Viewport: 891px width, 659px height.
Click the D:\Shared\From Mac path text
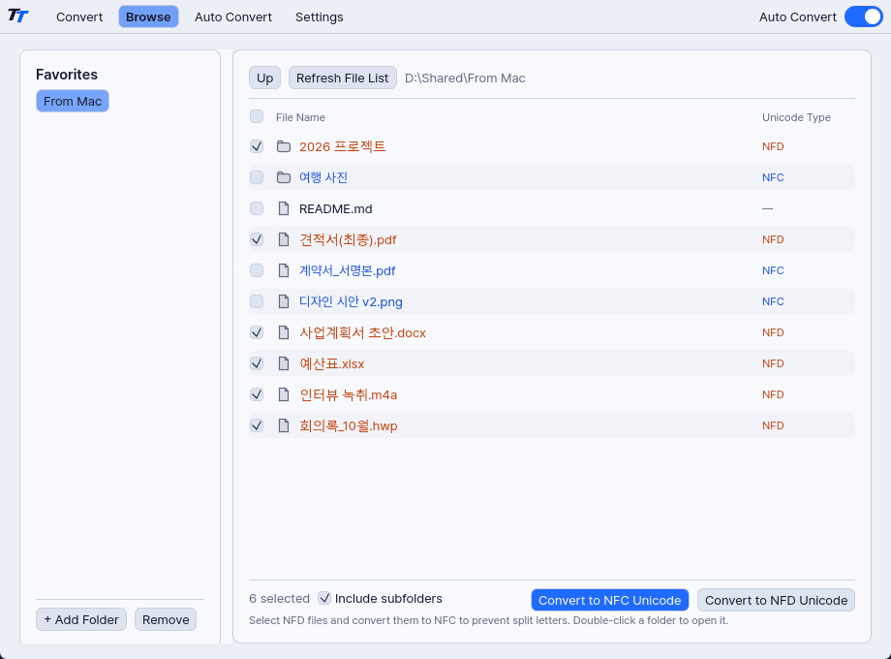pyautogui.click(x=465, y=78)
